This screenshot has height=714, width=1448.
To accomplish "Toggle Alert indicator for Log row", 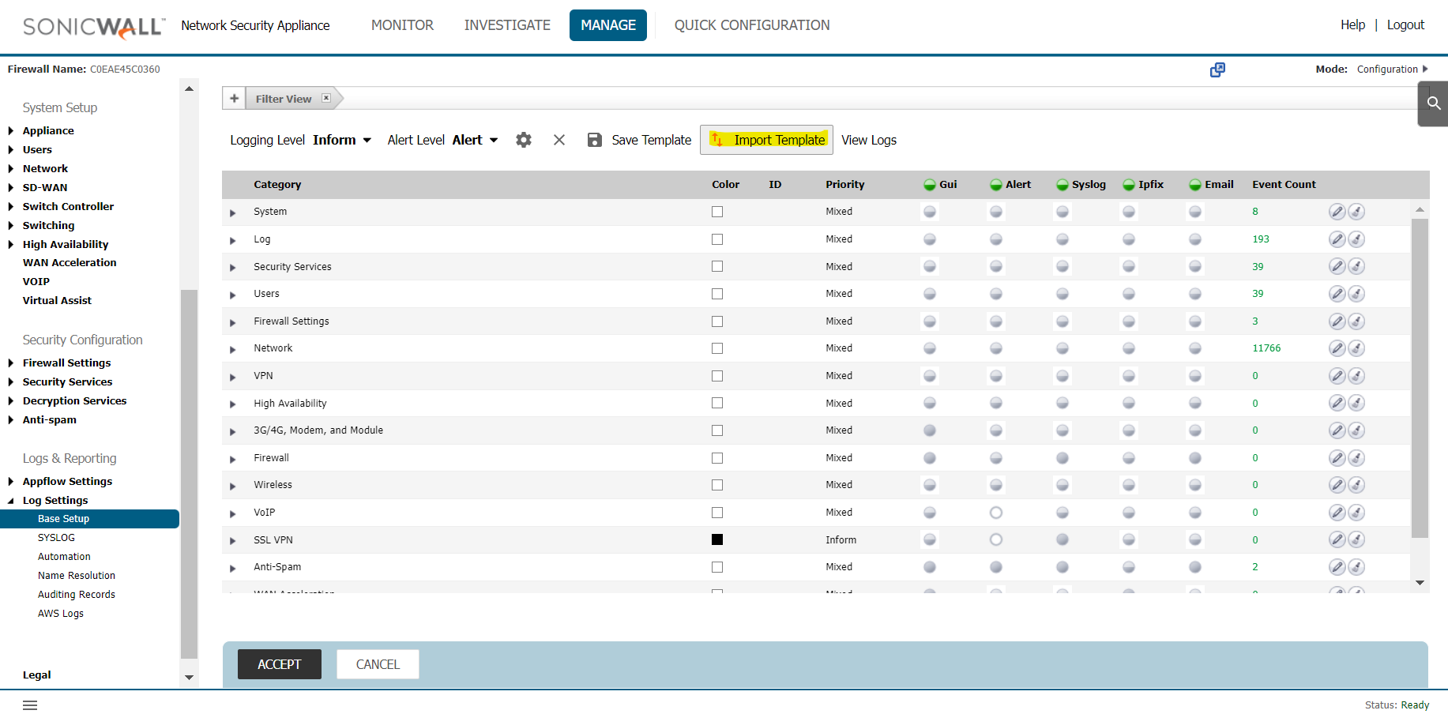I will 996,239.
